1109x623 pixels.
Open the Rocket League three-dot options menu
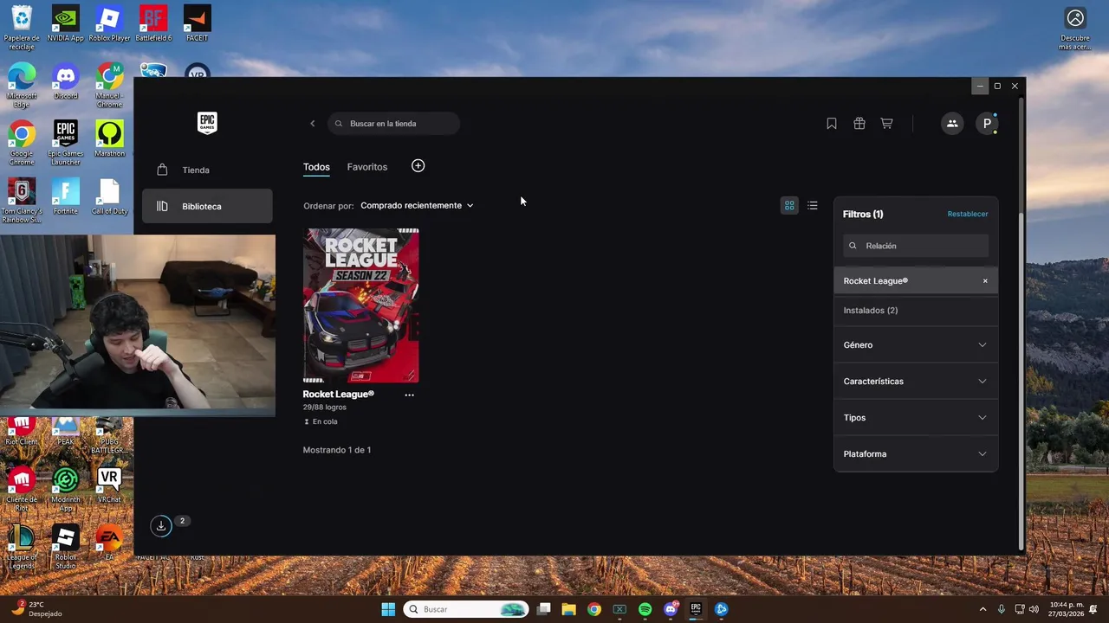point(409,395)
